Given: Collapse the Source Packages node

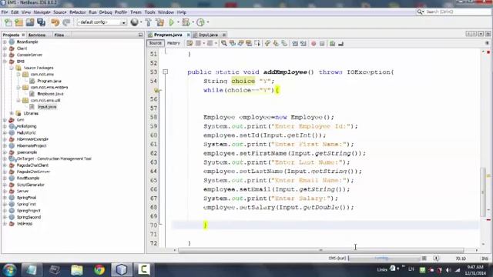Looking at the screenshot, I should pyautogui.click(x=12, y=68).
